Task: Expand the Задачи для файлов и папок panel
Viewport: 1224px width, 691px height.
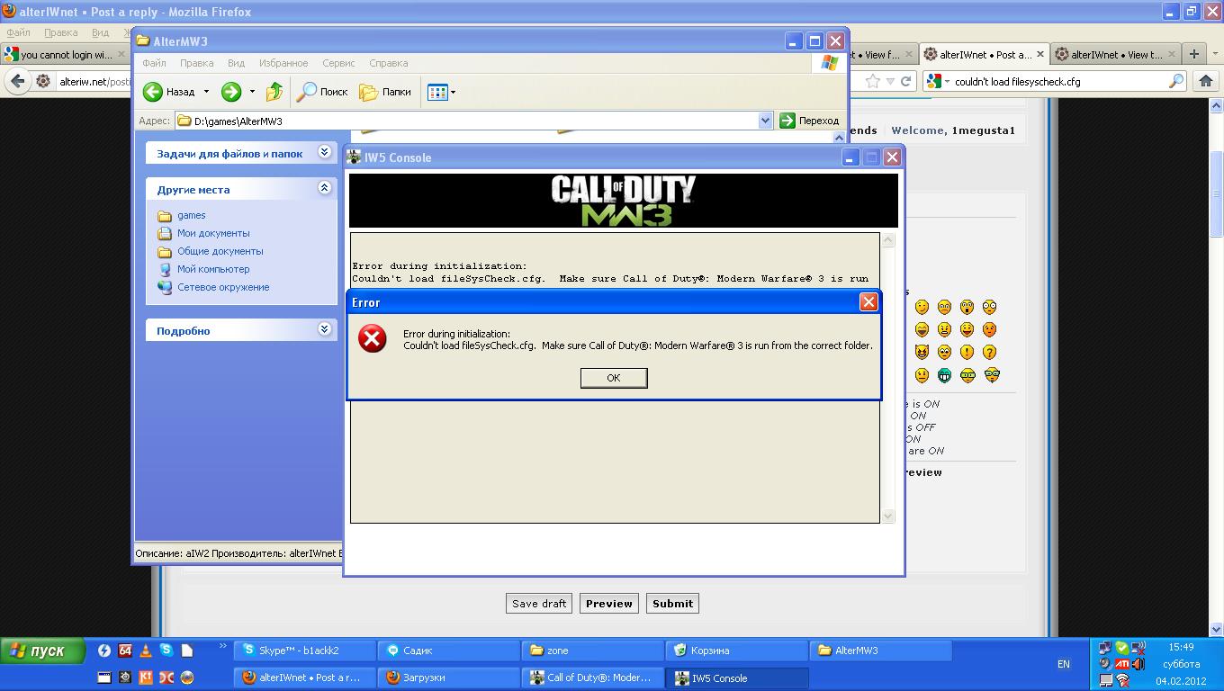Action: [324, 153]
